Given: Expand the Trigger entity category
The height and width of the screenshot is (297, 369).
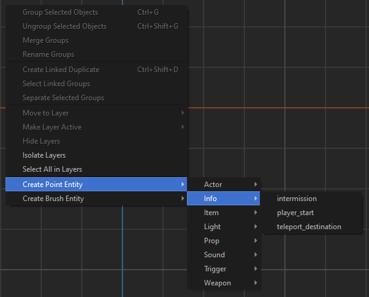Looking at the screenshot, I should [x=215, y=269].
